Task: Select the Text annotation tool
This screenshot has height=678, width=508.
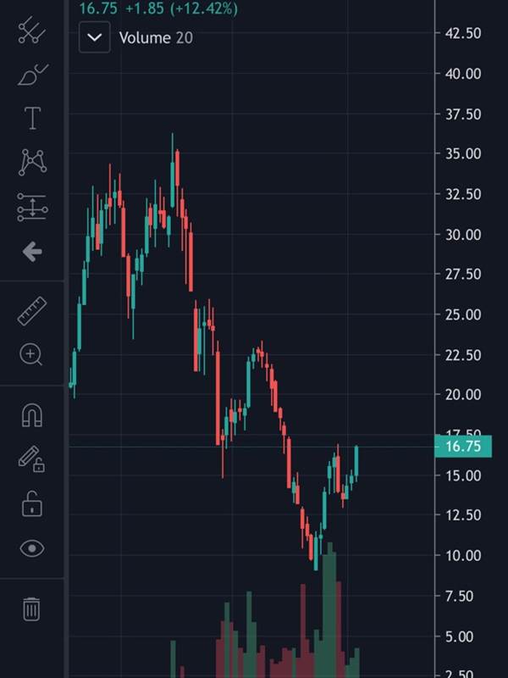Action: (x=32, y=118)
